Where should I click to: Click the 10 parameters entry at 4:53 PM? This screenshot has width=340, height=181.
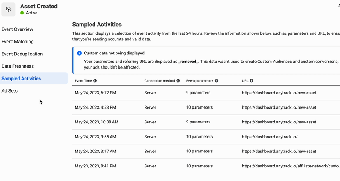[x=199, y=107]
